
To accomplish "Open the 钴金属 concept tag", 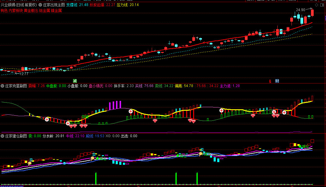I will click(45, 11).
